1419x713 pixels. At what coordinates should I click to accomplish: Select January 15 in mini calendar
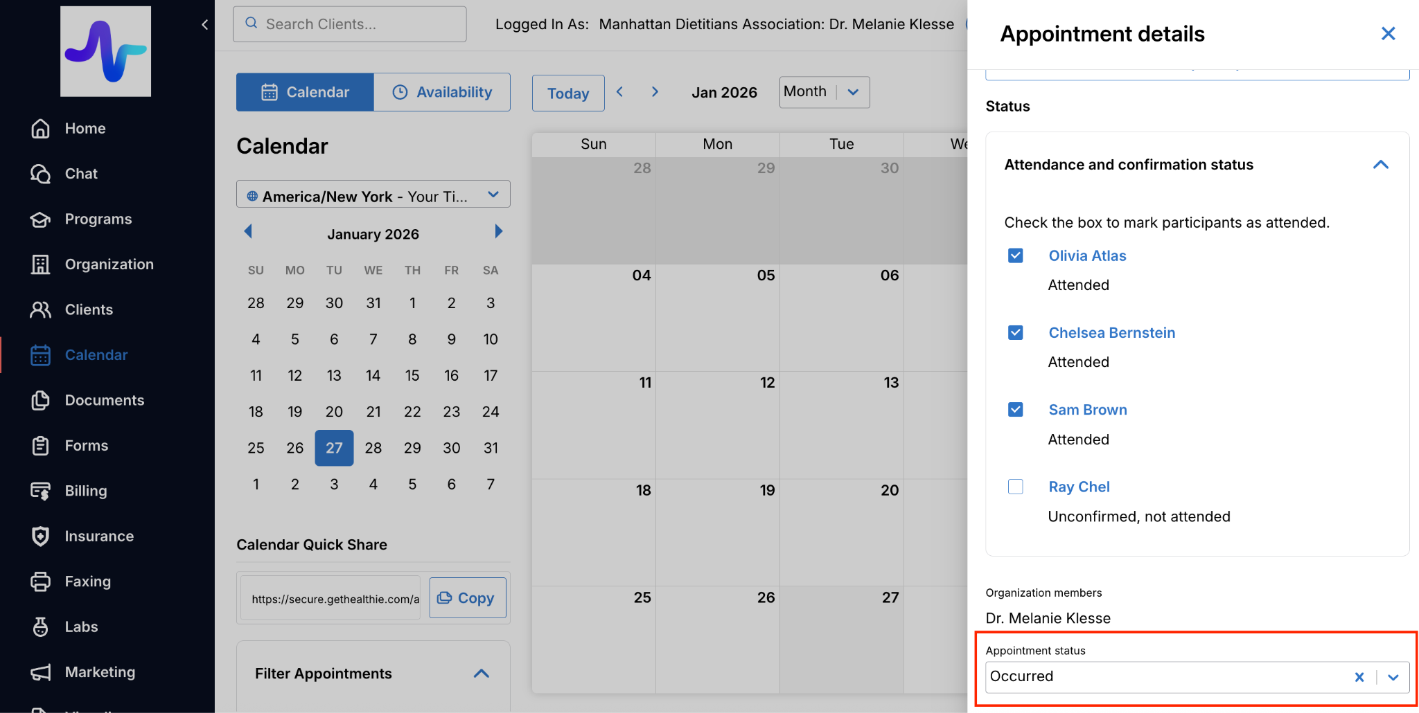[x=412, y=375]
